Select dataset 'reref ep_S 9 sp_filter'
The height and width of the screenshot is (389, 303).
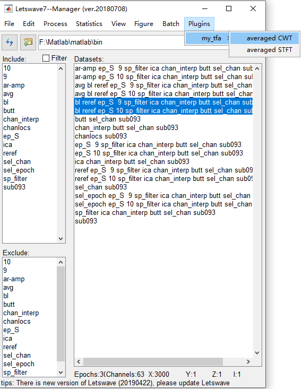point(163,170)
